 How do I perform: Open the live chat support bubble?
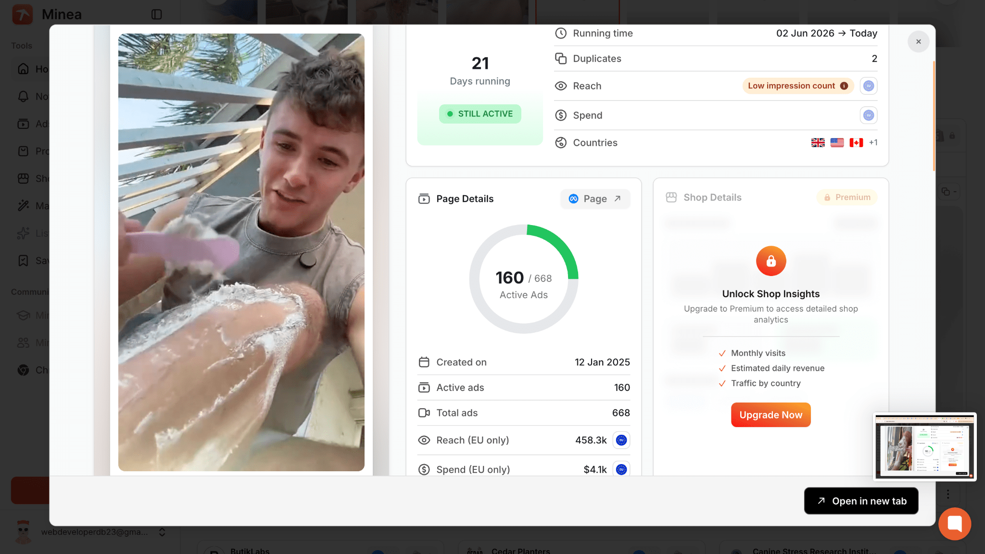pyautogui.click(x=954, y=524)
